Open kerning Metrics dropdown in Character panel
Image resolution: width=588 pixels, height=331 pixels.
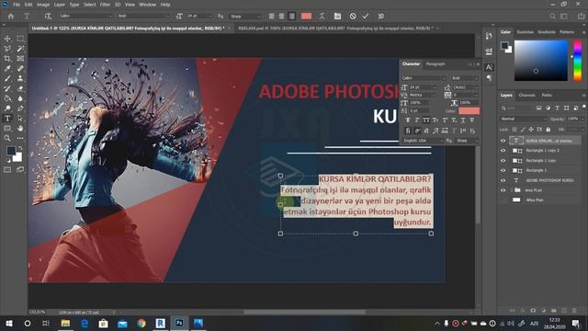424,95
